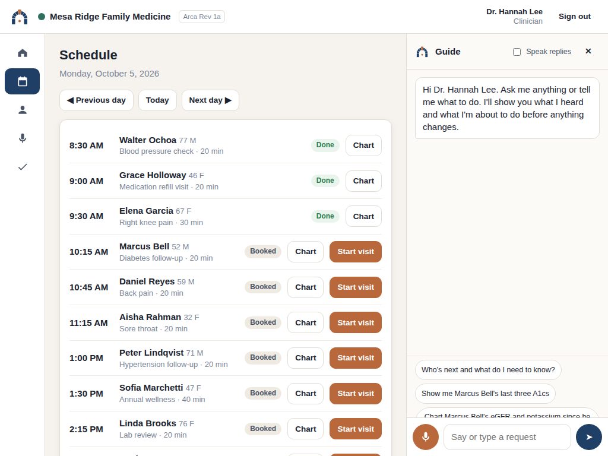
Task: Sign out of the account
Action: (x=574, y=17)
